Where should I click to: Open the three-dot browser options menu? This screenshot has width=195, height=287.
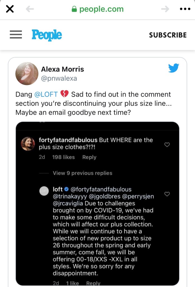tap(185, 9)
